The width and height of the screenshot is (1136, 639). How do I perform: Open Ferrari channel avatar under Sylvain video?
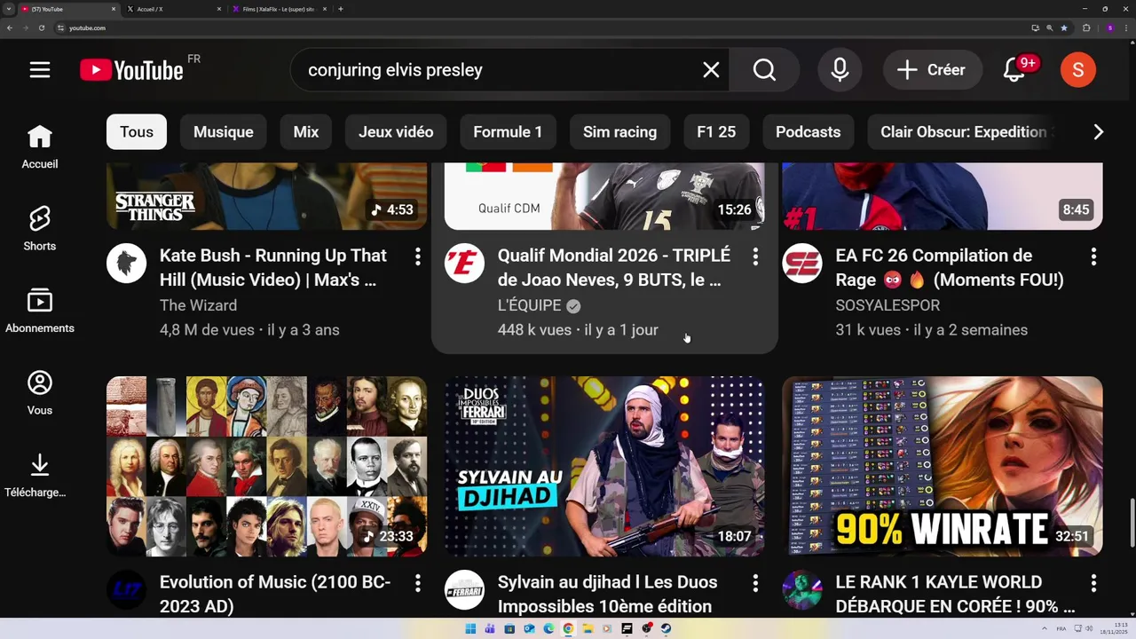464,590
